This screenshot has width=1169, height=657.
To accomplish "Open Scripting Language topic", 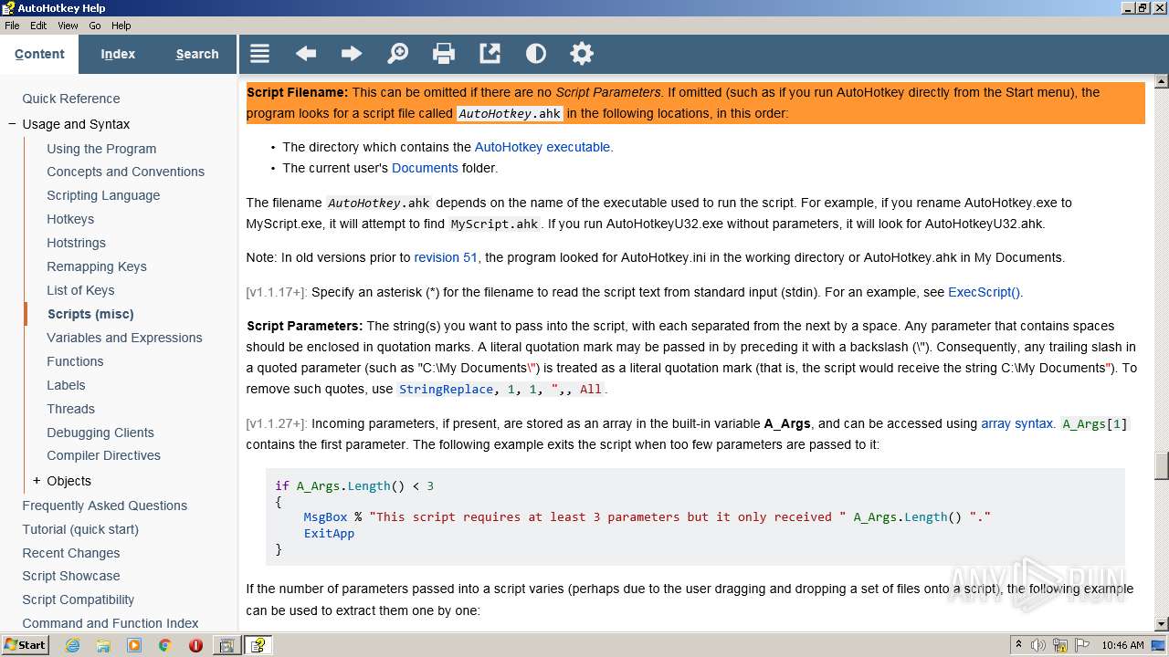I will coord(103,195).
